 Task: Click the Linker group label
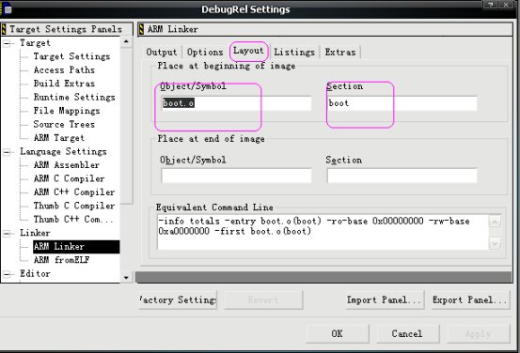tap(35, 233)
